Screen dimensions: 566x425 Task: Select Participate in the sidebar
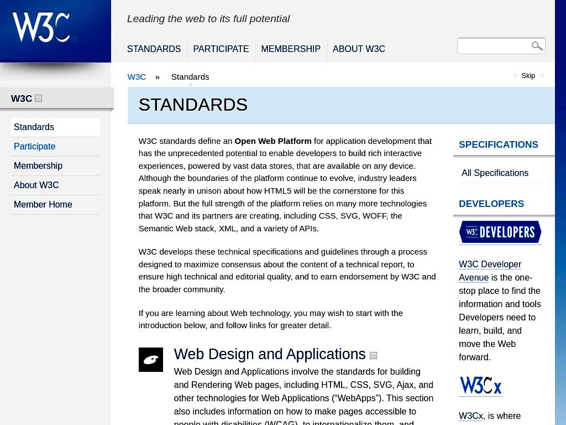click(x=56, y=146)
